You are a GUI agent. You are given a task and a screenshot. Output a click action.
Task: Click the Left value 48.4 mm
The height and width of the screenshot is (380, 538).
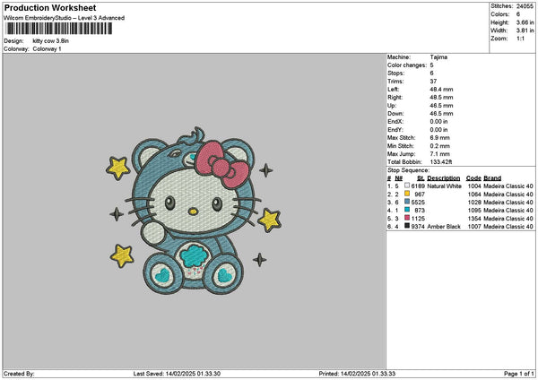point(441,89)
